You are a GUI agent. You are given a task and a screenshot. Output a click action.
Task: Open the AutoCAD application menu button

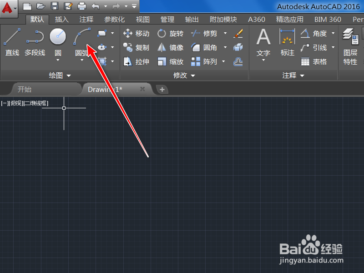click(9, 9)
